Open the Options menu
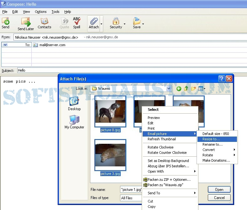 pos(41,12)
